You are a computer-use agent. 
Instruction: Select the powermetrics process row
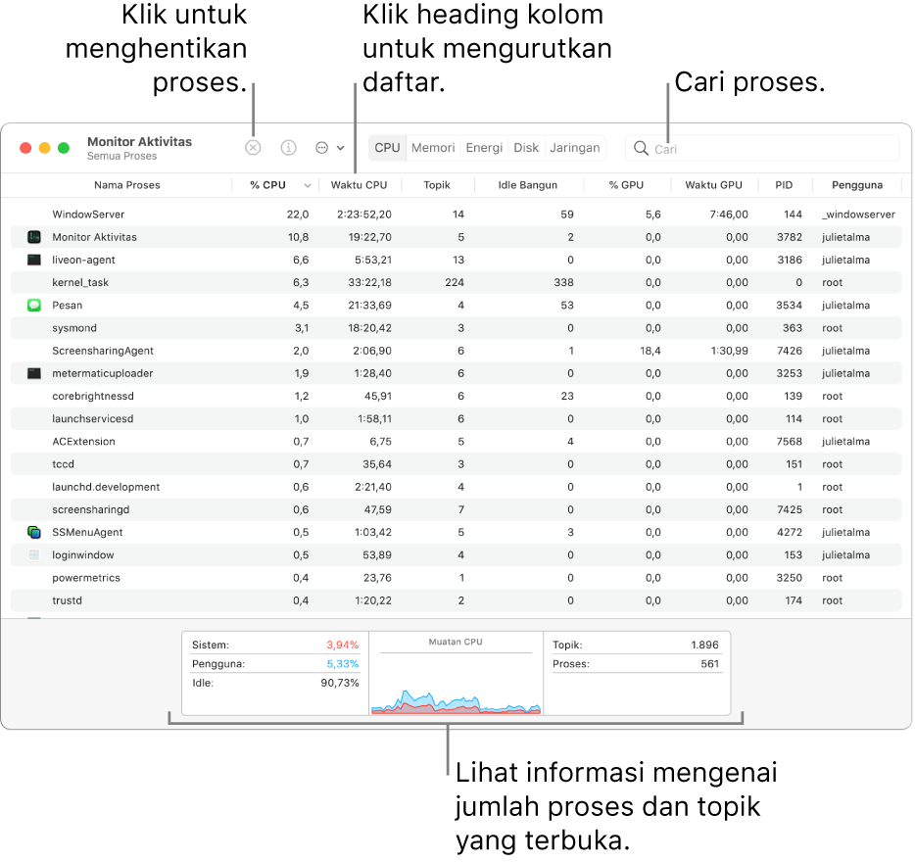click(x=456, y=578)
